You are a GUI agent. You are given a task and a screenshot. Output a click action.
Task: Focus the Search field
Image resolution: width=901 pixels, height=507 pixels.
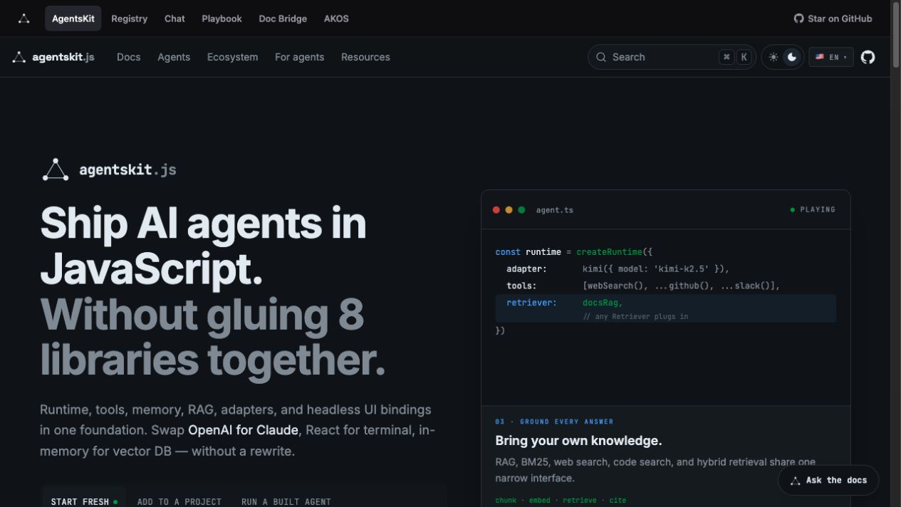coord(672,57)
